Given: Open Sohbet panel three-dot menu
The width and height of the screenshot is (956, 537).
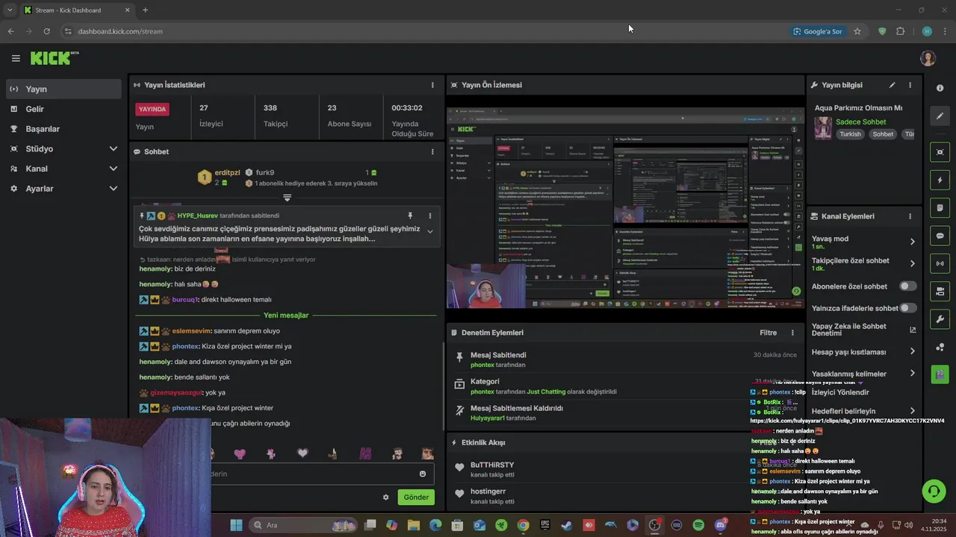Looking at the screenshot, I should pyautogui.click(x=432, y=151).
